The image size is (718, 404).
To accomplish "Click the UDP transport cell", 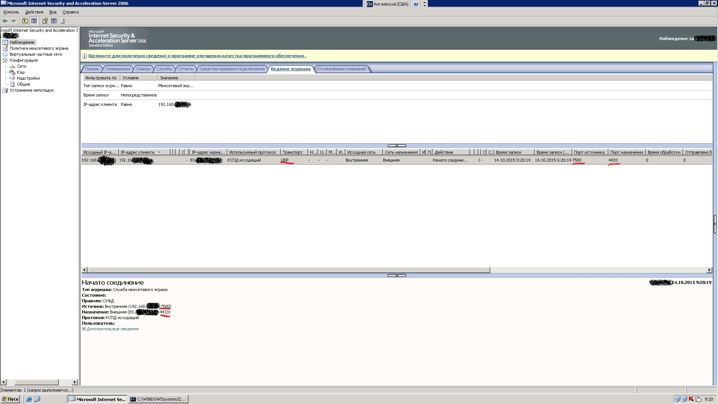I will click(285, 160).
